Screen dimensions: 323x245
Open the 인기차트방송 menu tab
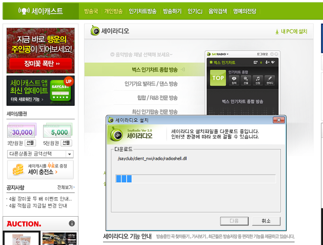(x=143, y=11)
